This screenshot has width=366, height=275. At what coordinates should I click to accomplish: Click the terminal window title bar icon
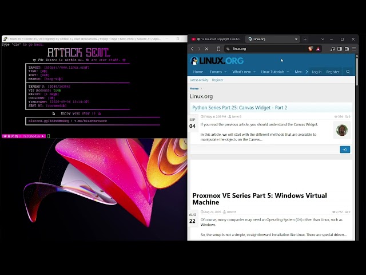[5, 39]
